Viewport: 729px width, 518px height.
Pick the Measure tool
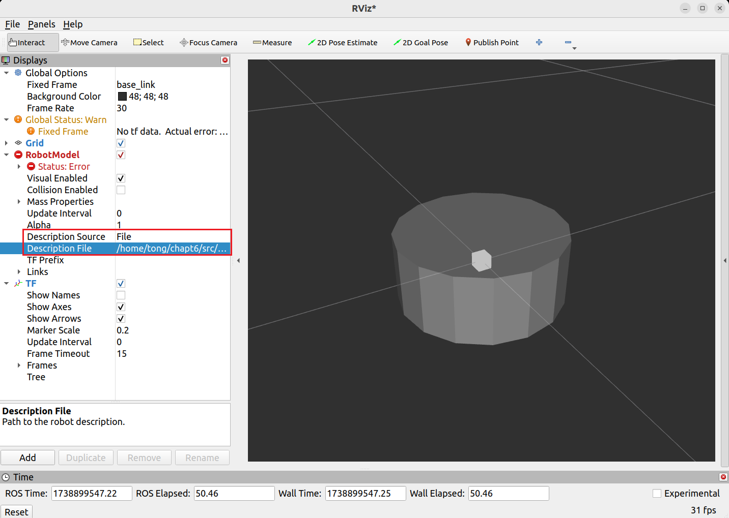272,43
